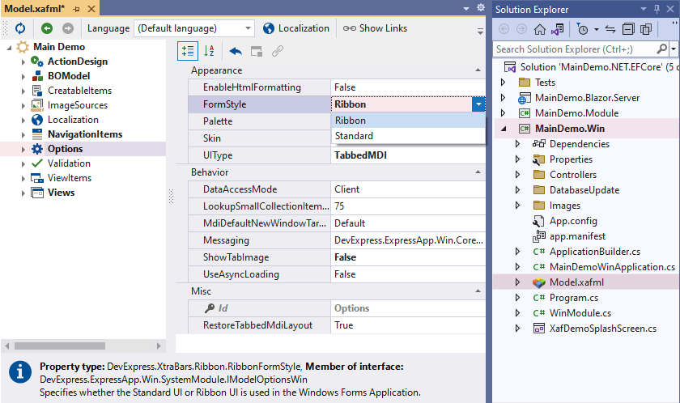Select the Messaging property row
The image size is (680, 403).
pos(337,240)
